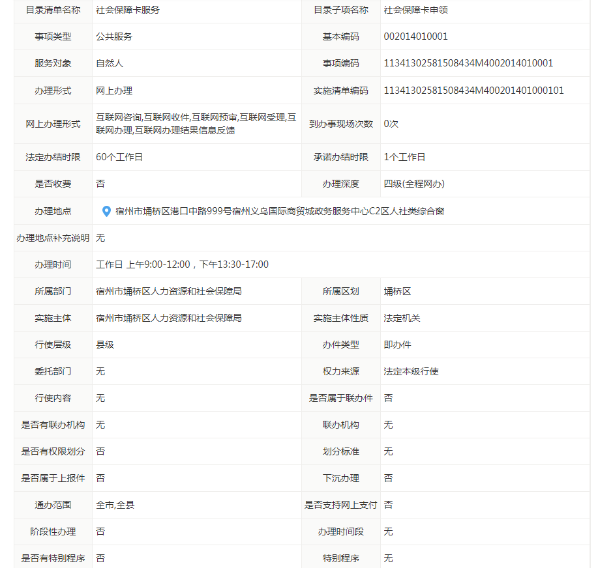Click the 法定机关 entity nature value
The height and width of the screenshot is (568, 598).
(x=402, y=318)
